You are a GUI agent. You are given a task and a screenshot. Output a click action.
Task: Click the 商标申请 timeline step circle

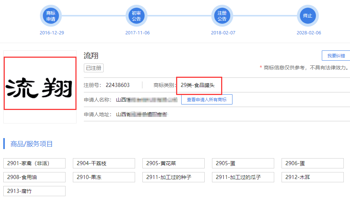click(x=51, y=16)
